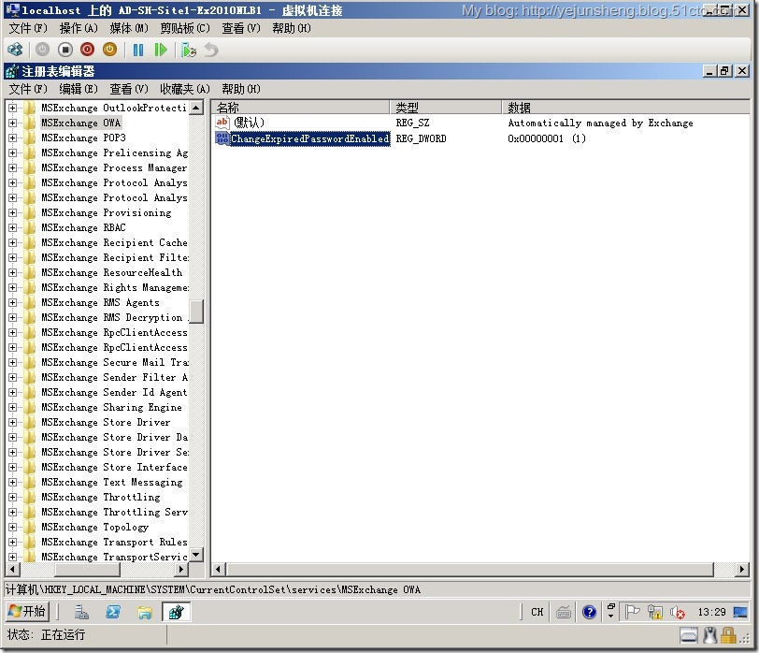This screenshot has width=759, height=653.
Task: Click the grayed Start VM power icon
Action: click(43, 50)
